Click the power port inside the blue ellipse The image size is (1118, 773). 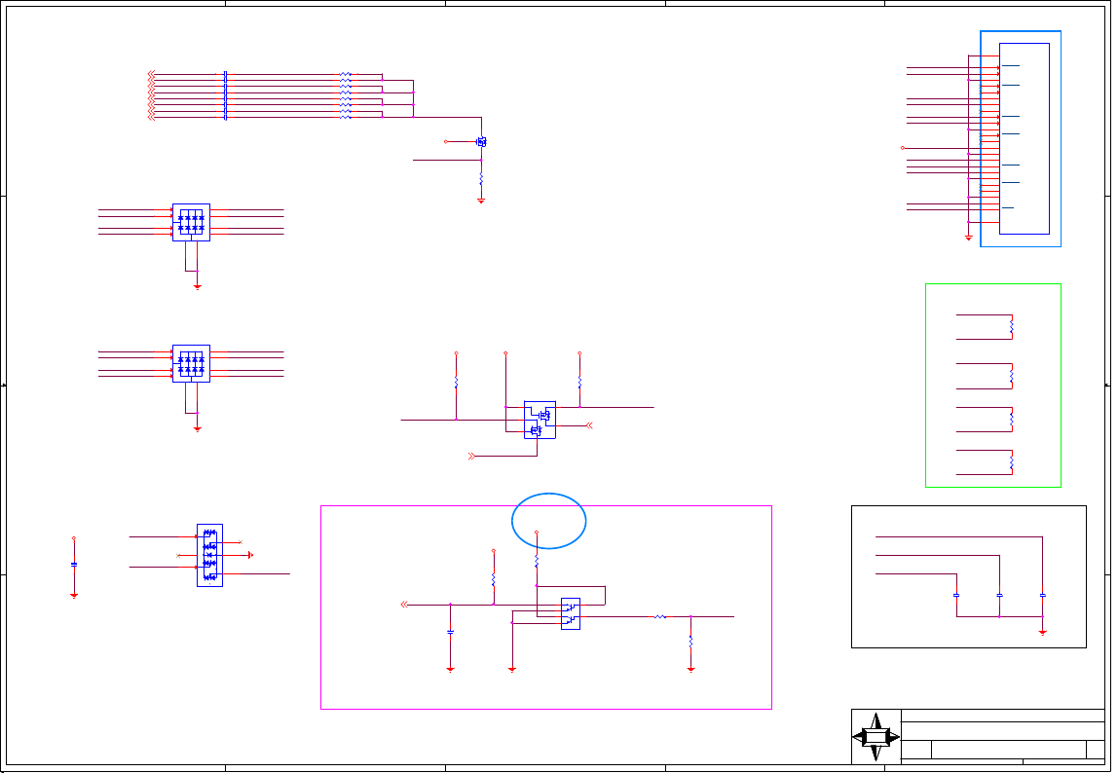click(x=537, y=532)
